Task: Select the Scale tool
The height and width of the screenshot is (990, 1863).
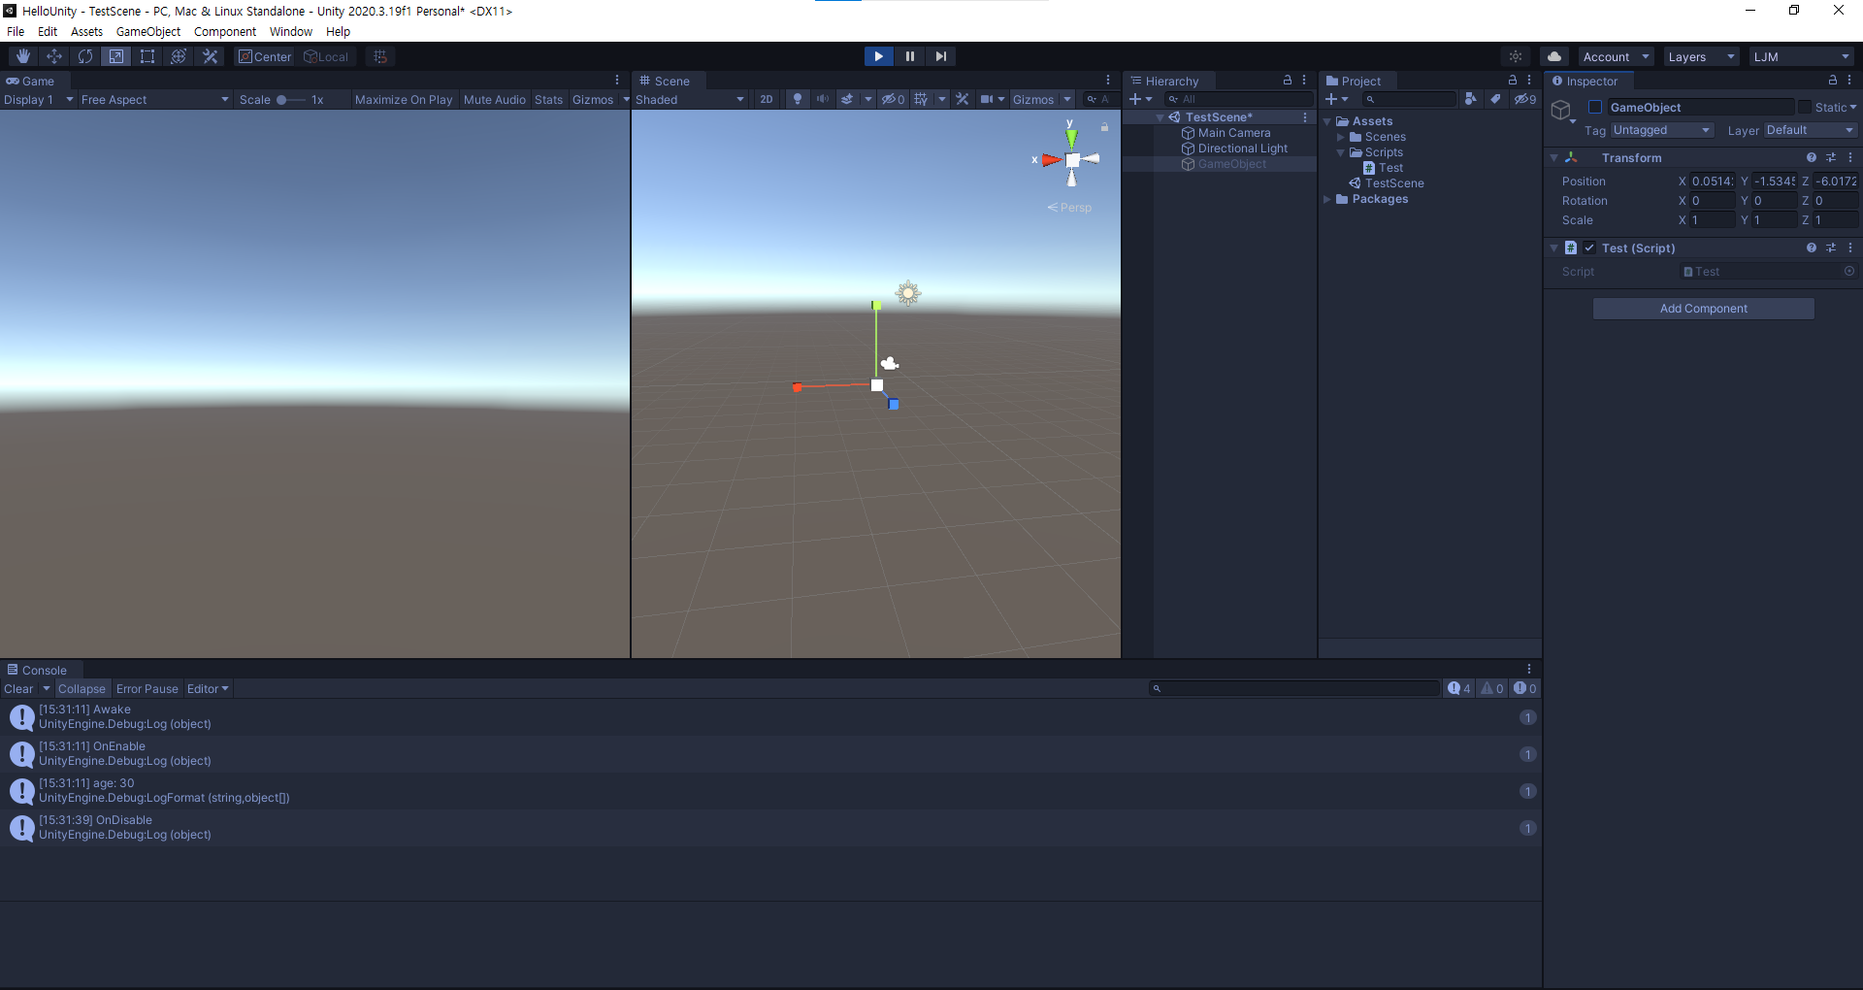Action: coord(116,56)
